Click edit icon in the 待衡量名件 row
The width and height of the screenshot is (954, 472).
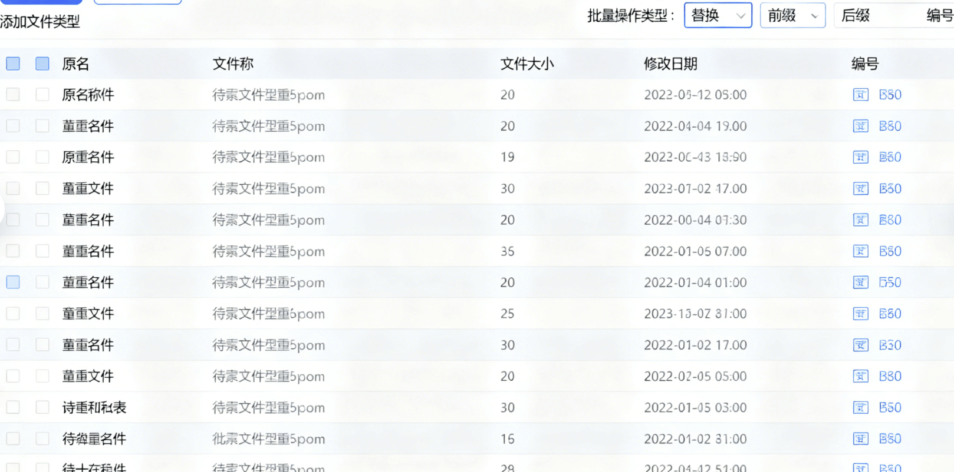tap(860, 438)
